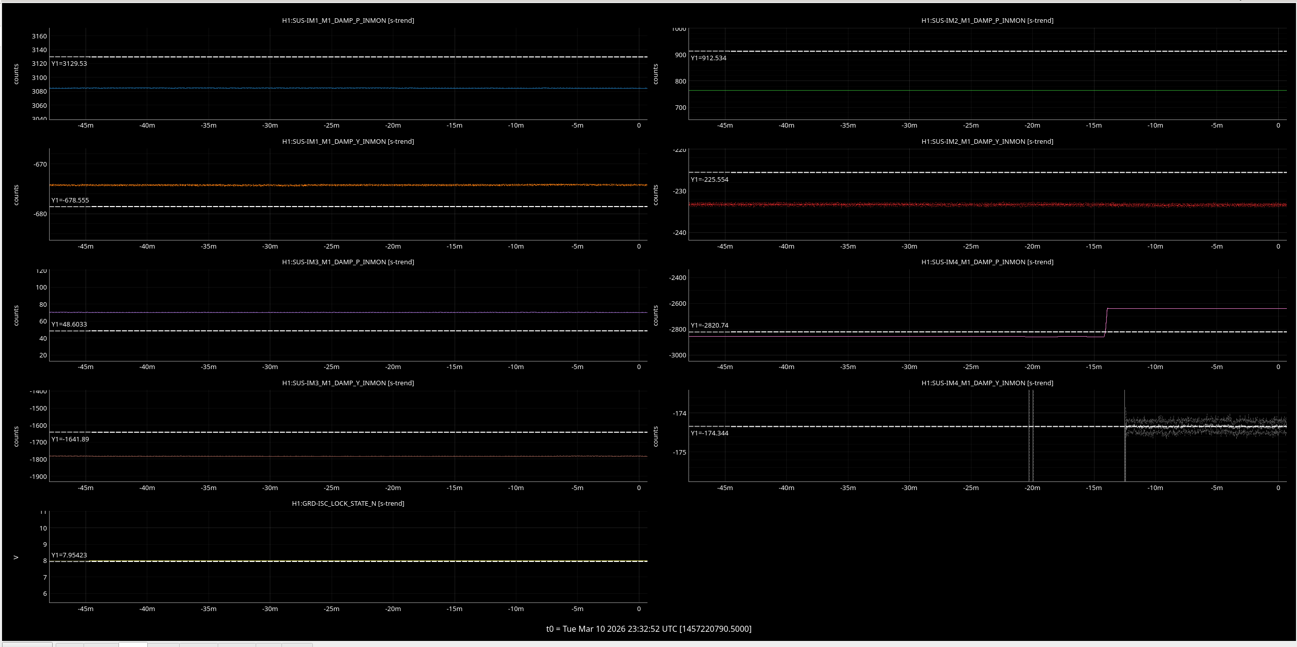Viewport: 1297px width, 647px height.
Task: Select the H1:SUS-IM2_M1_DAMP_Y_INMON plot title
Action: click(987, 142)
